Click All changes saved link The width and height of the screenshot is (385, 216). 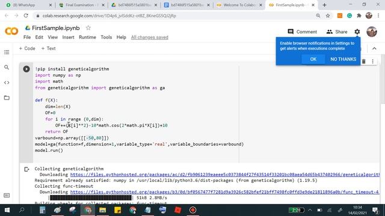[x=150, y=37]
